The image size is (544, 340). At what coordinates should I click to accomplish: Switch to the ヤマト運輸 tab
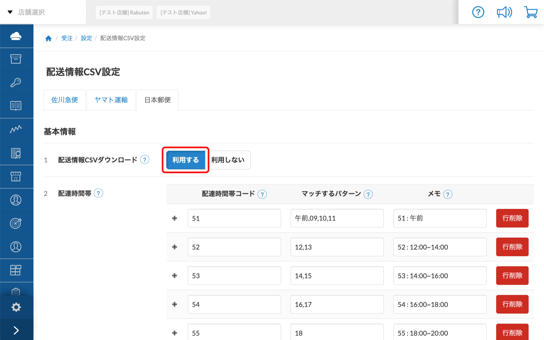(x=111, y=100)
